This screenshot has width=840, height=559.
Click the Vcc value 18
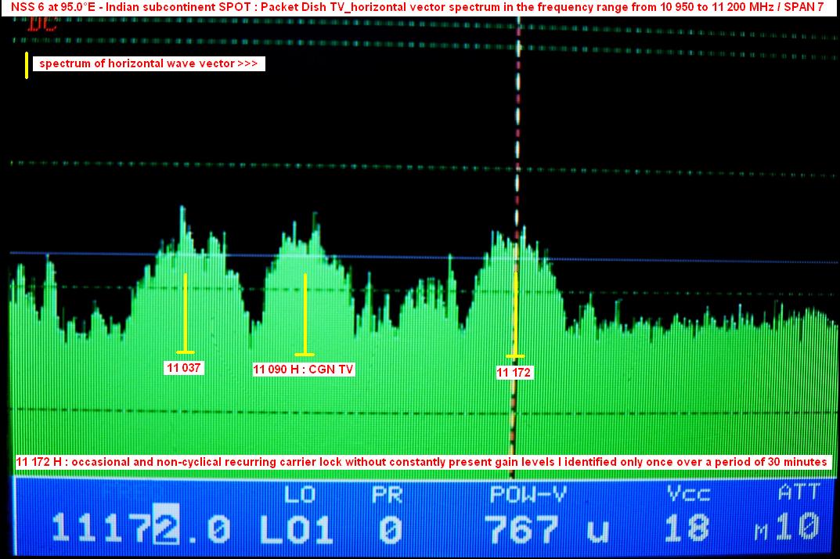[x=688, y=529]
